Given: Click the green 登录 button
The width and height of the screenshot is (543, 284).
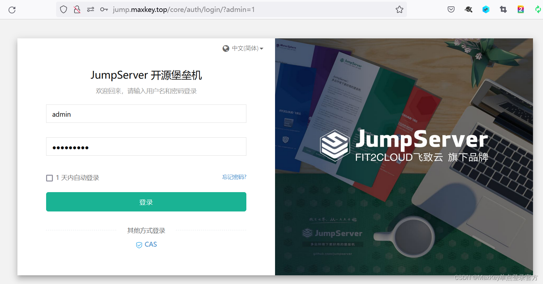Looking at the screenshot, I should pyautogui.click(x=146, y=202).
